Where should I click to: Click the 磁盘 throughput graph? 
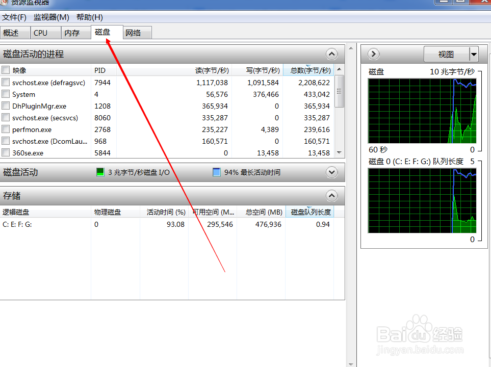click(422, 111)
